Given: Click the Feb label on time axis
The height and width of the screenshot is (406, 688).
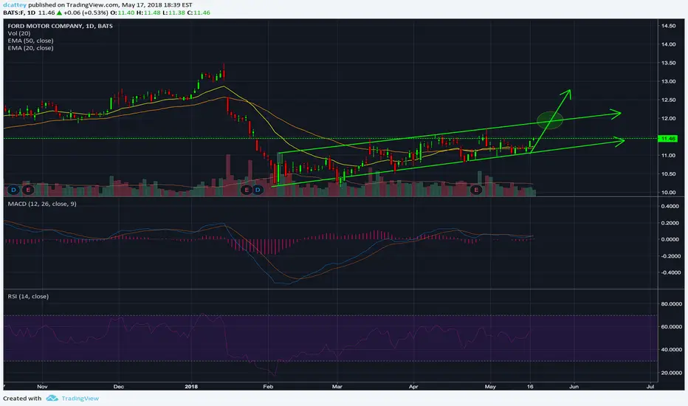Looking at the screenshot, I should 268,387.
